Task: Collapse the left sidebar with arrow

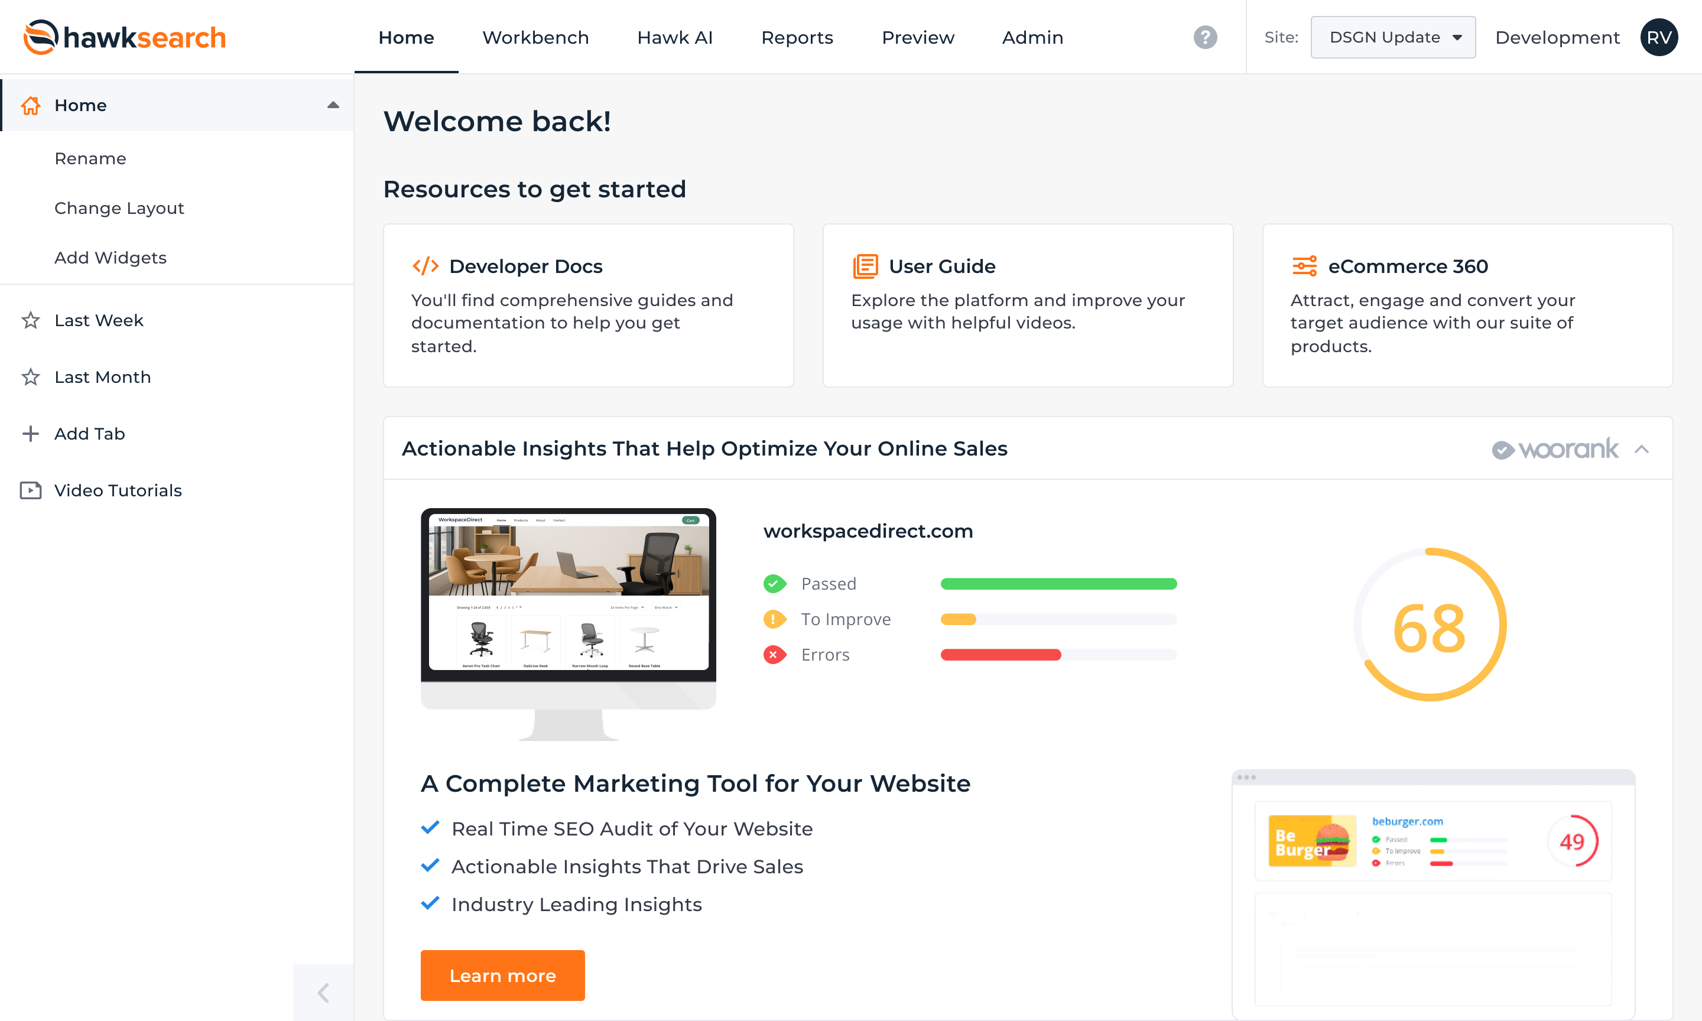Action: (x=323, y=992)
